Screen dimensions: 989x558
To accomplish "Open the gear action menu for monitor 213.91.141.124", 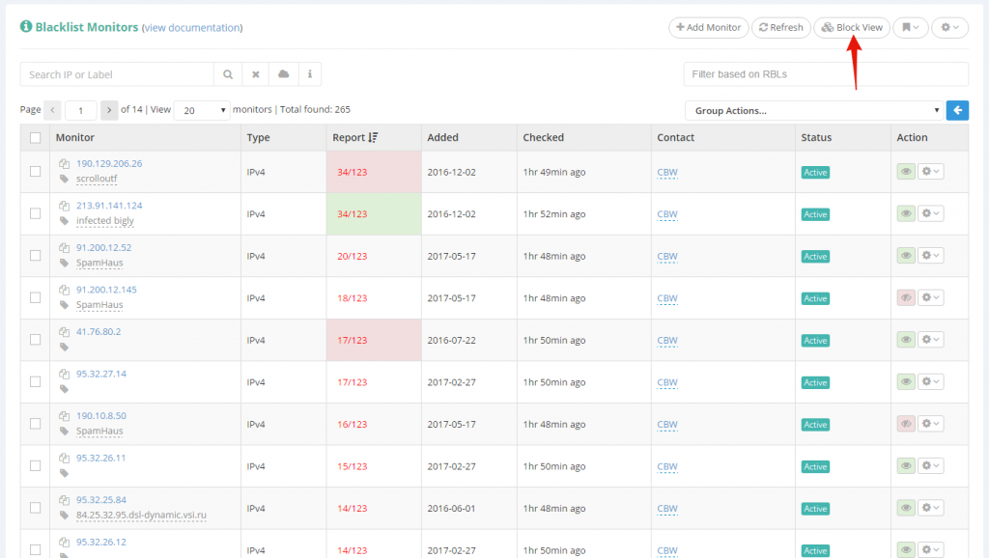I will pos(930,213).
